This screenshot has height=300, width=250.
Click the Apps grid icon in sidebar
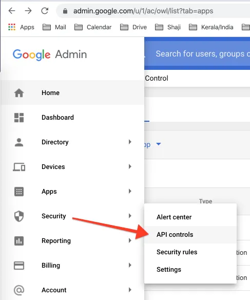[x=19, y=192]
